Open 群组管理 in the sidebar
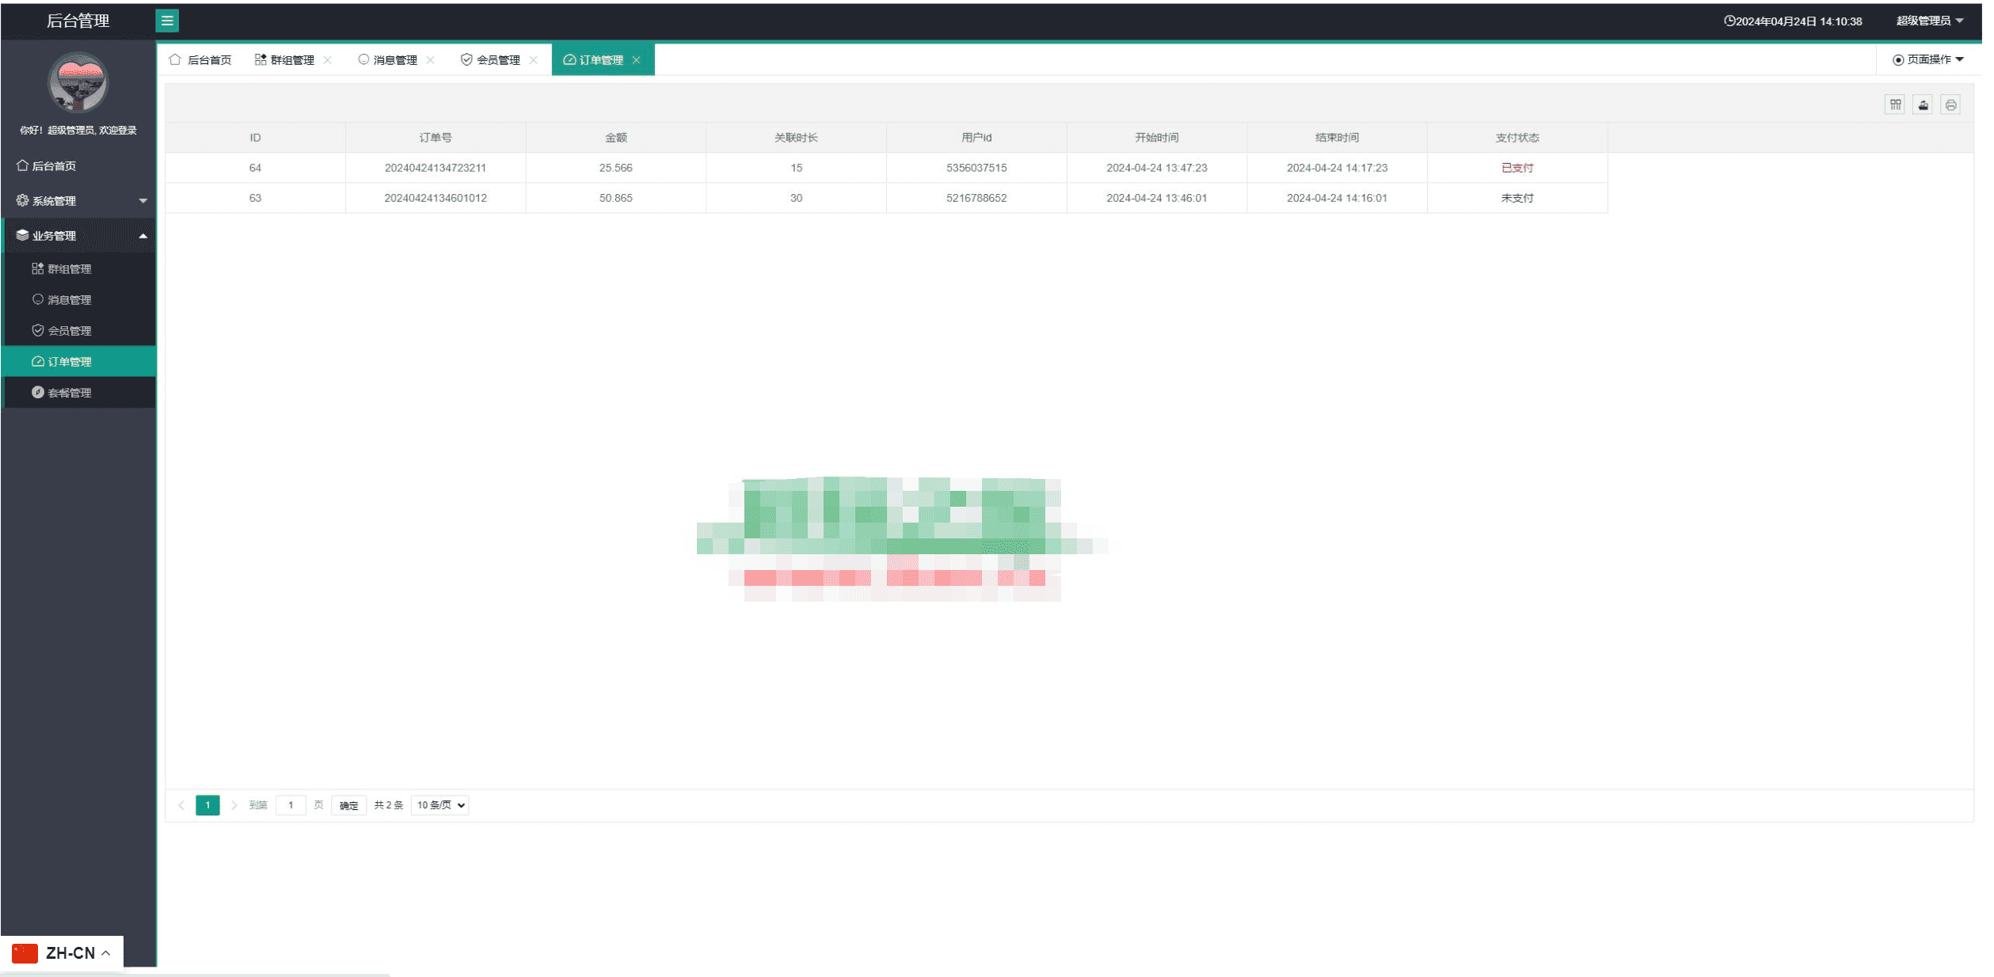The width and height of the screenshot is (1994, 977). tap(79, 268)
